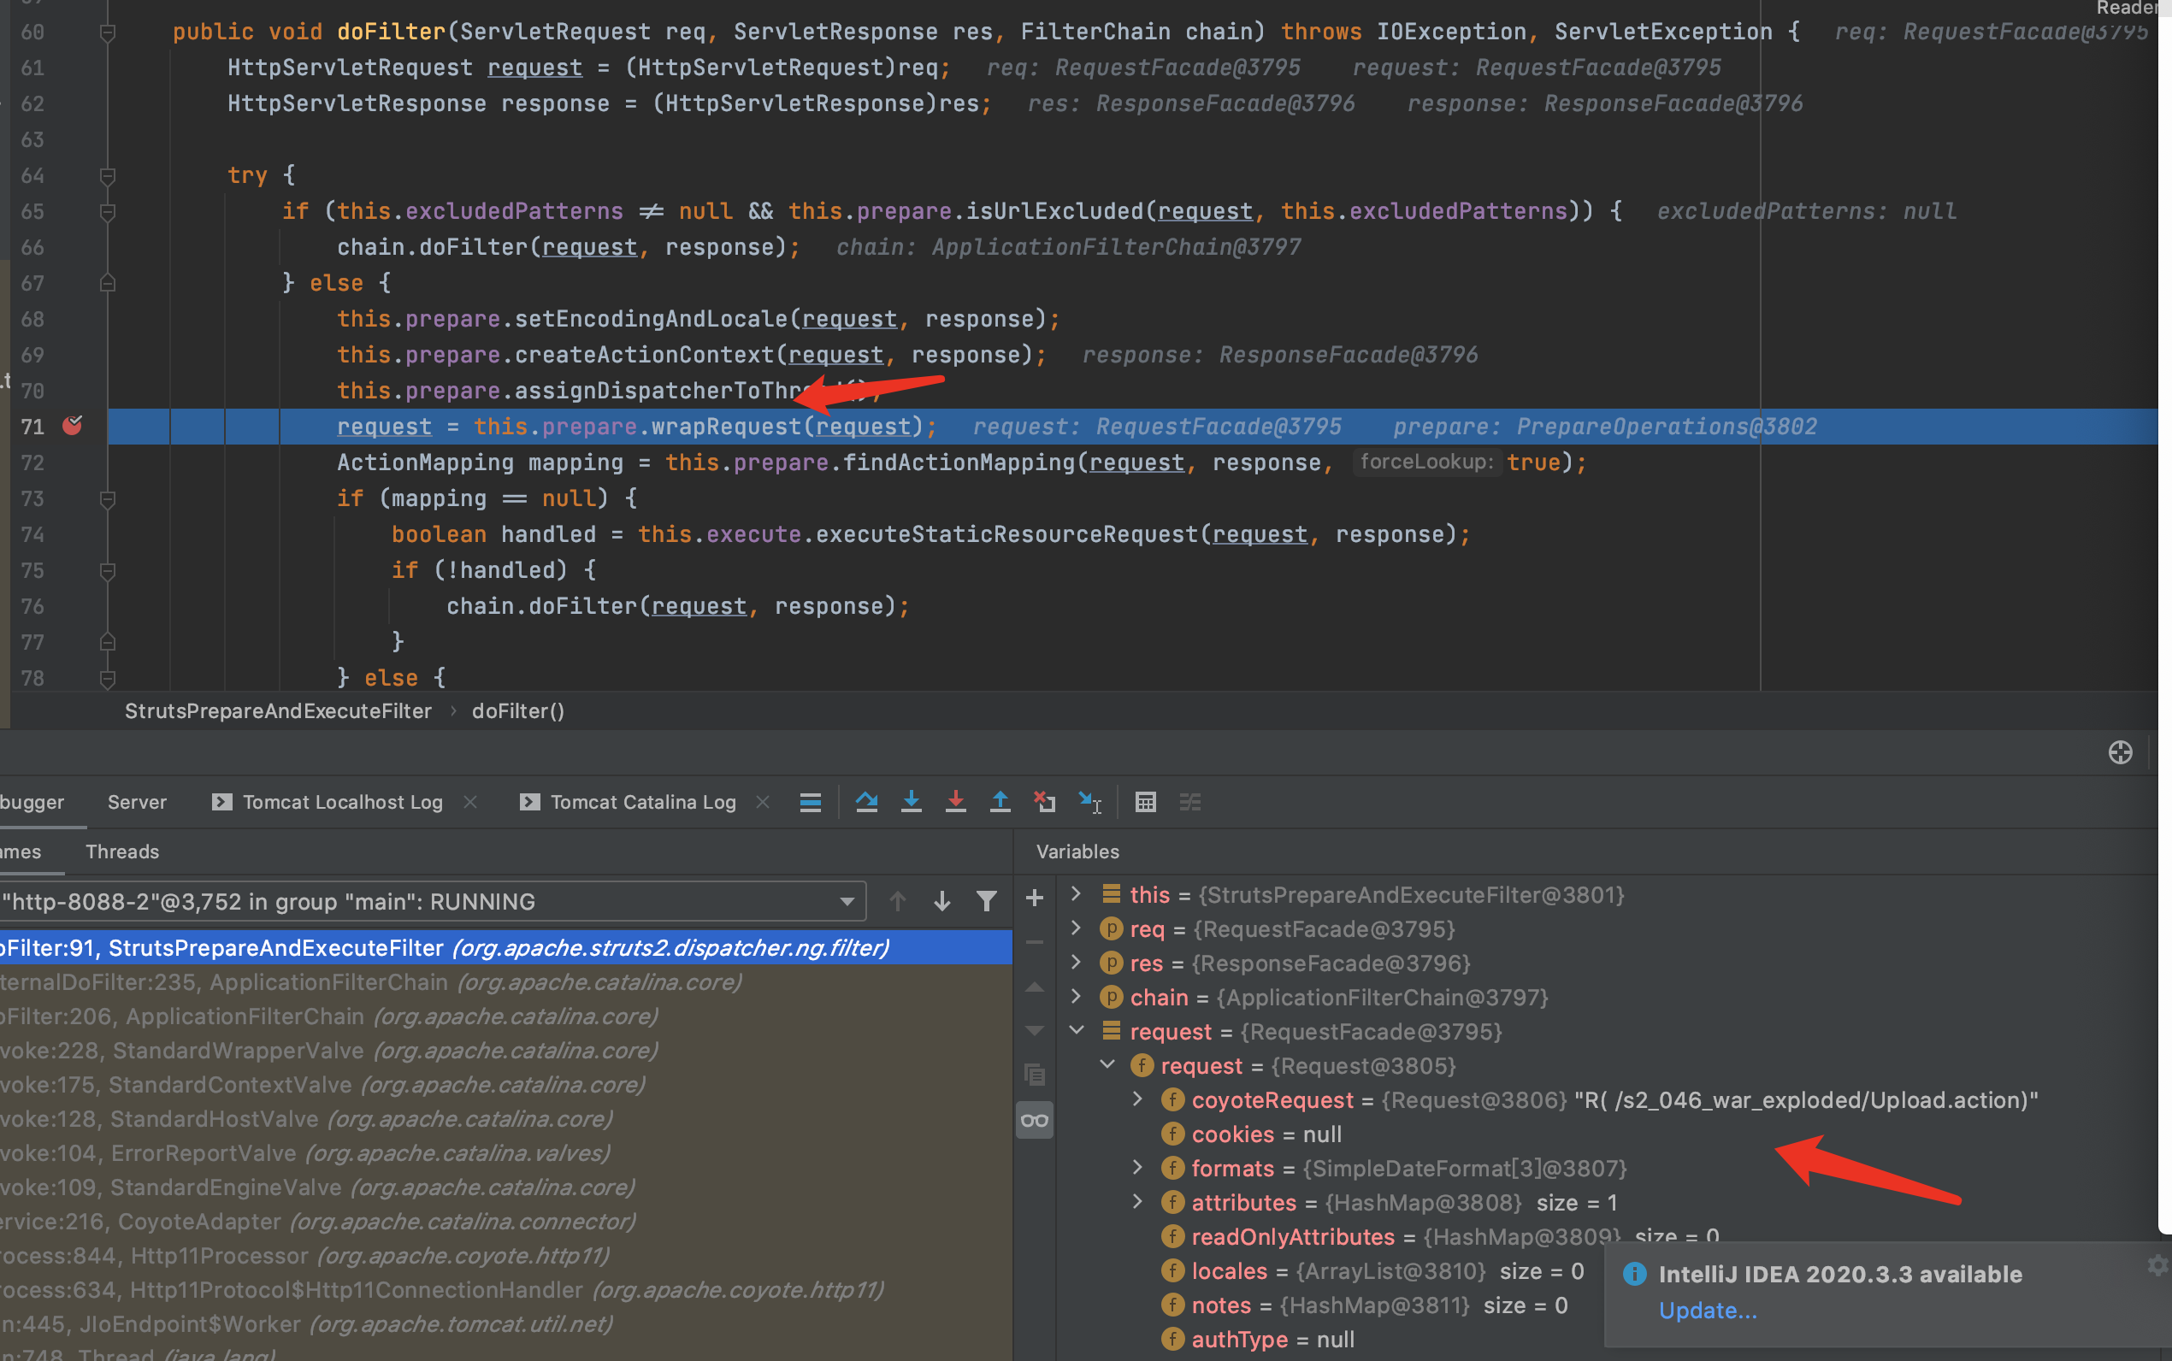The width and height of the screenshot is (2172, 1361).
Task: Click the remove watch minus icon
Action: [x=1034, y=943]
